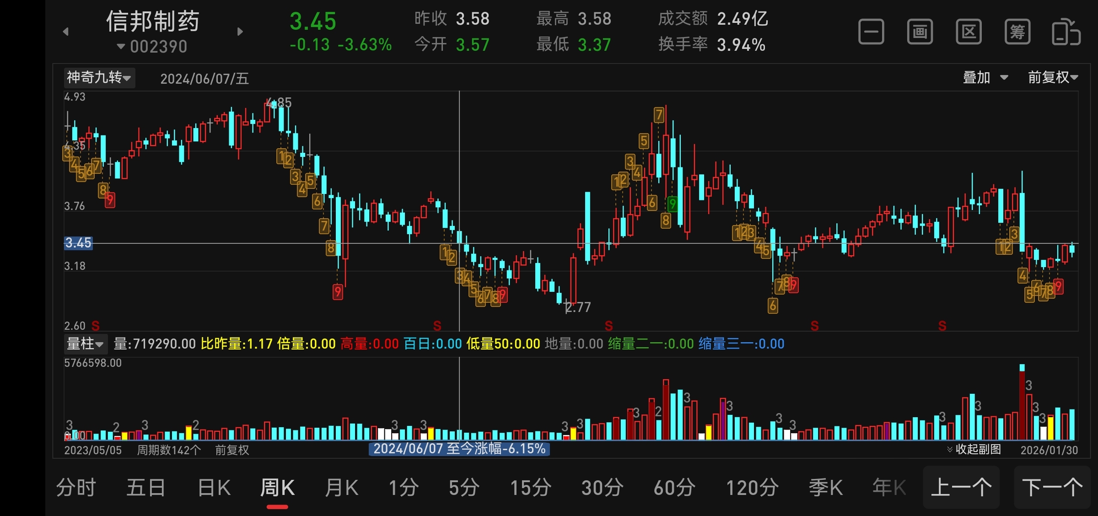Switch to the 月K tab
Screen dimensions: 1098x516
point(341,488)
